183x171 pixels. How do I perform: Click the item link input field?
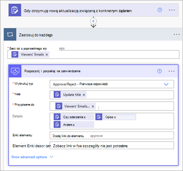tap(112, 136)
